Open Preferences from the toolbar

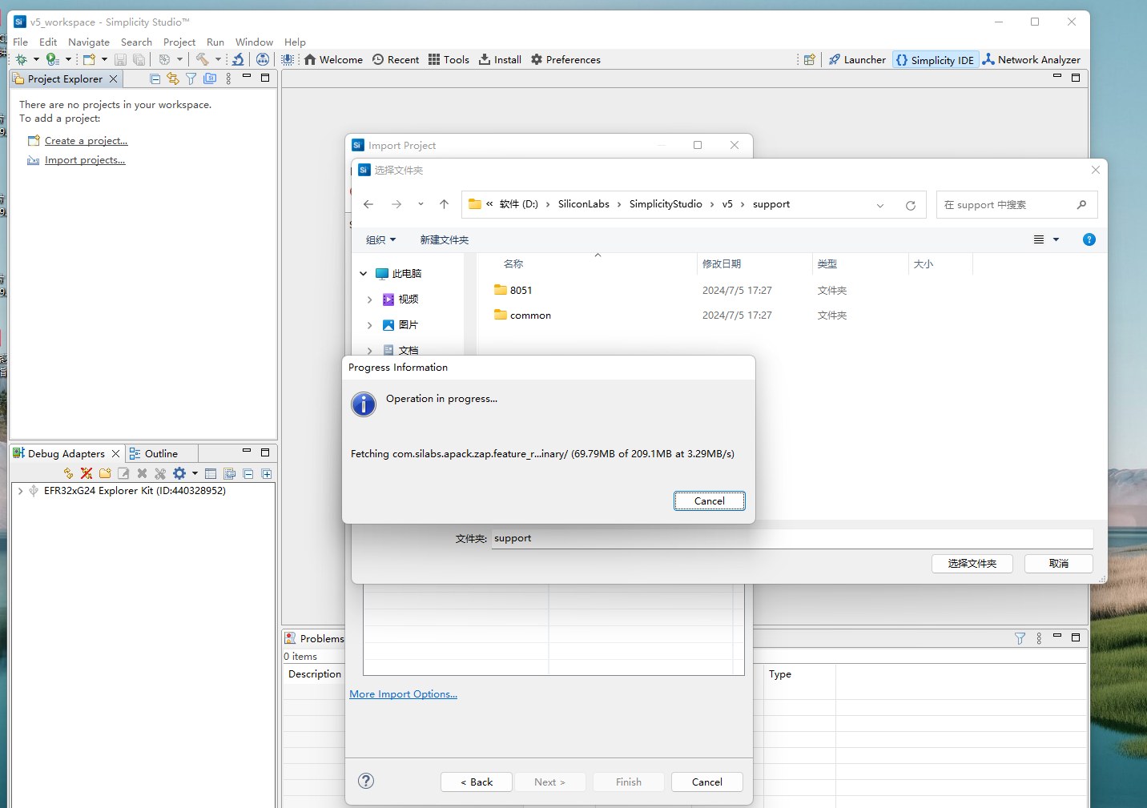565,59
